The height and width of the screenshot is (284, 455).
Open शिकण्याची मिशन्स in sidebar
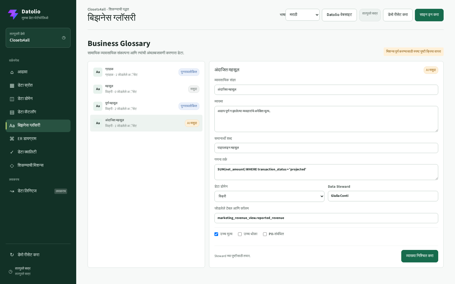click(38, 166)
